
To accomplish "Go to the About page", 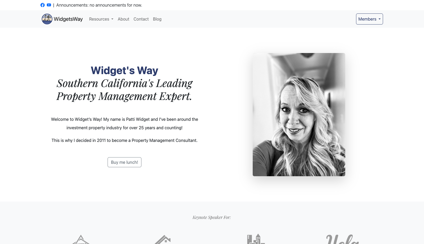I will click(x=123, y=19).
